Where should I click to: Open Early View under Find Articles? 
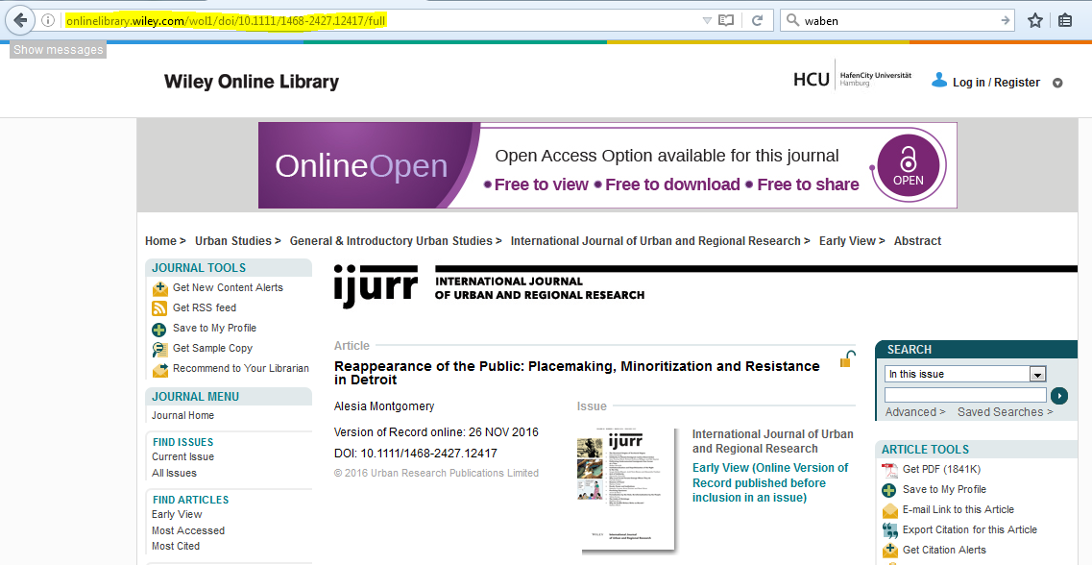(177, 514)
